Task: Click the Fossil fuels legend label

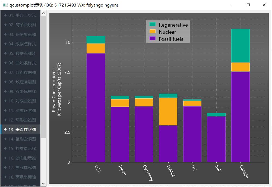Action: [x=171, y=39]
